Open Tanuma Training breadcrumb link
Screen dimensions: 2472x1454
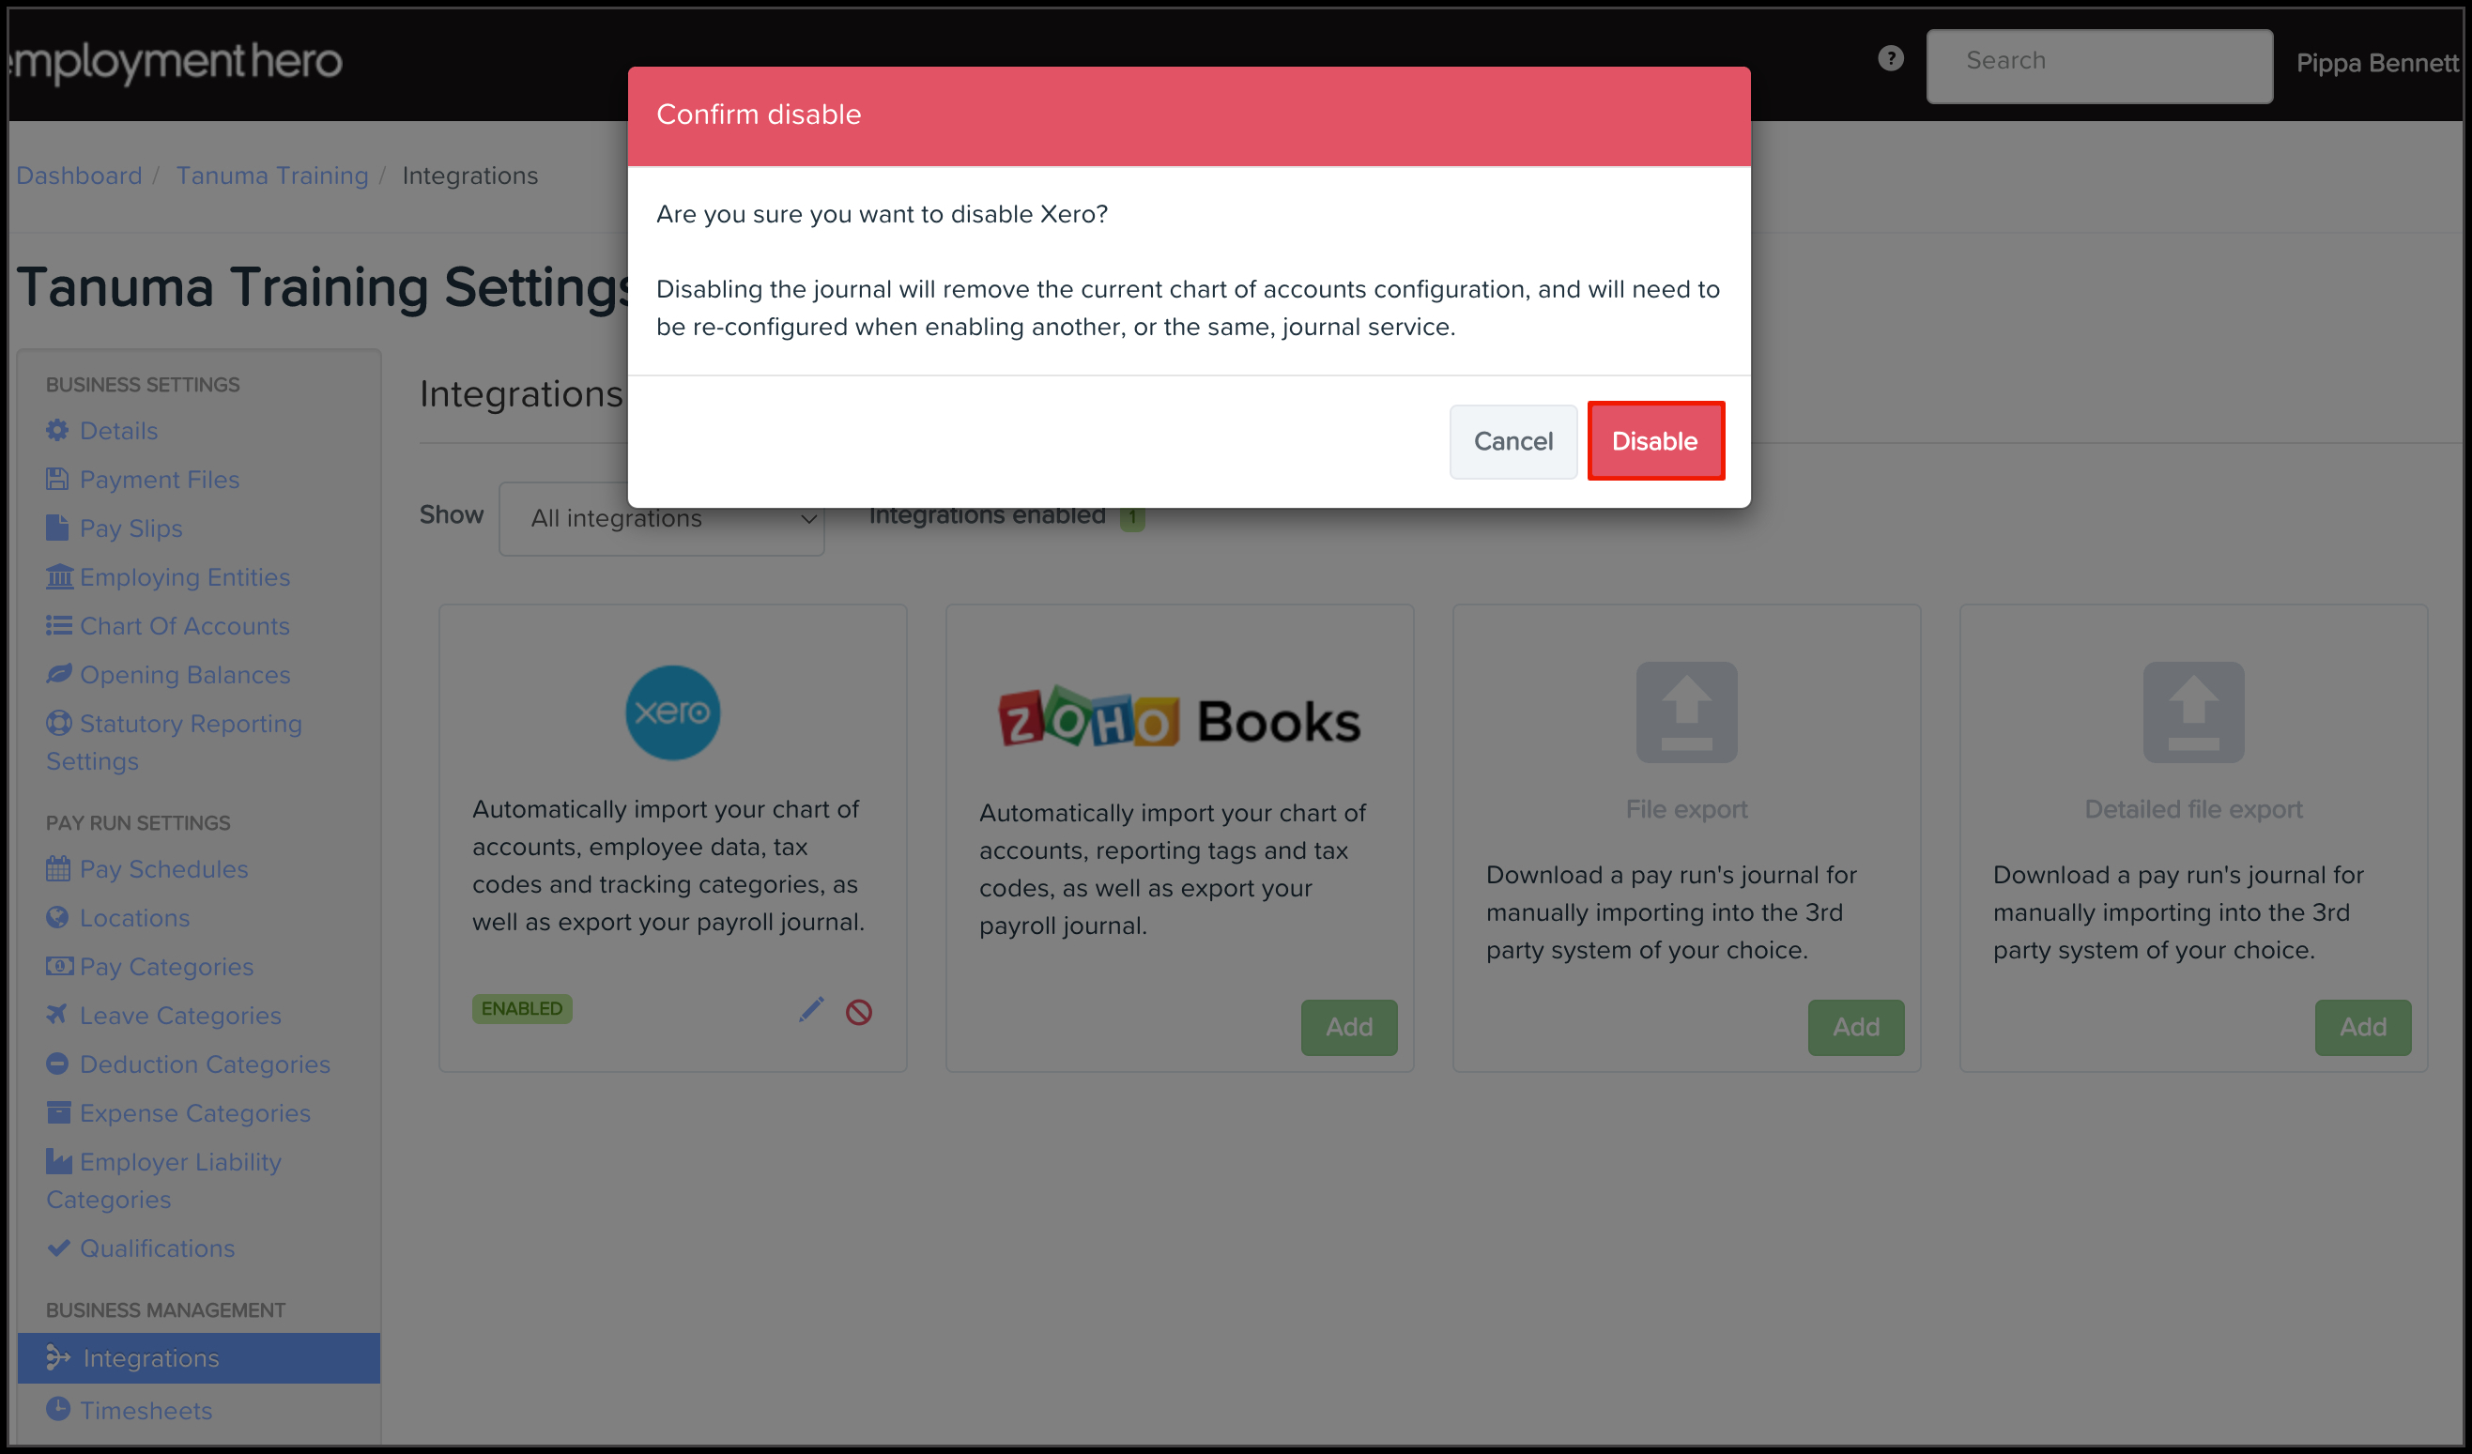(272, 176)
